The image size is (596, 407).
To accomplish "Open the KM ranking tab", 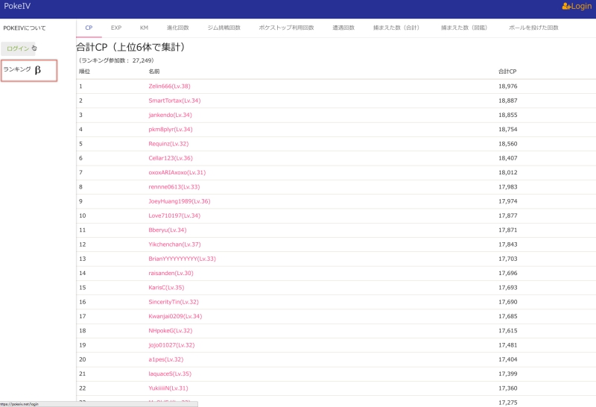I will (144, 28).
